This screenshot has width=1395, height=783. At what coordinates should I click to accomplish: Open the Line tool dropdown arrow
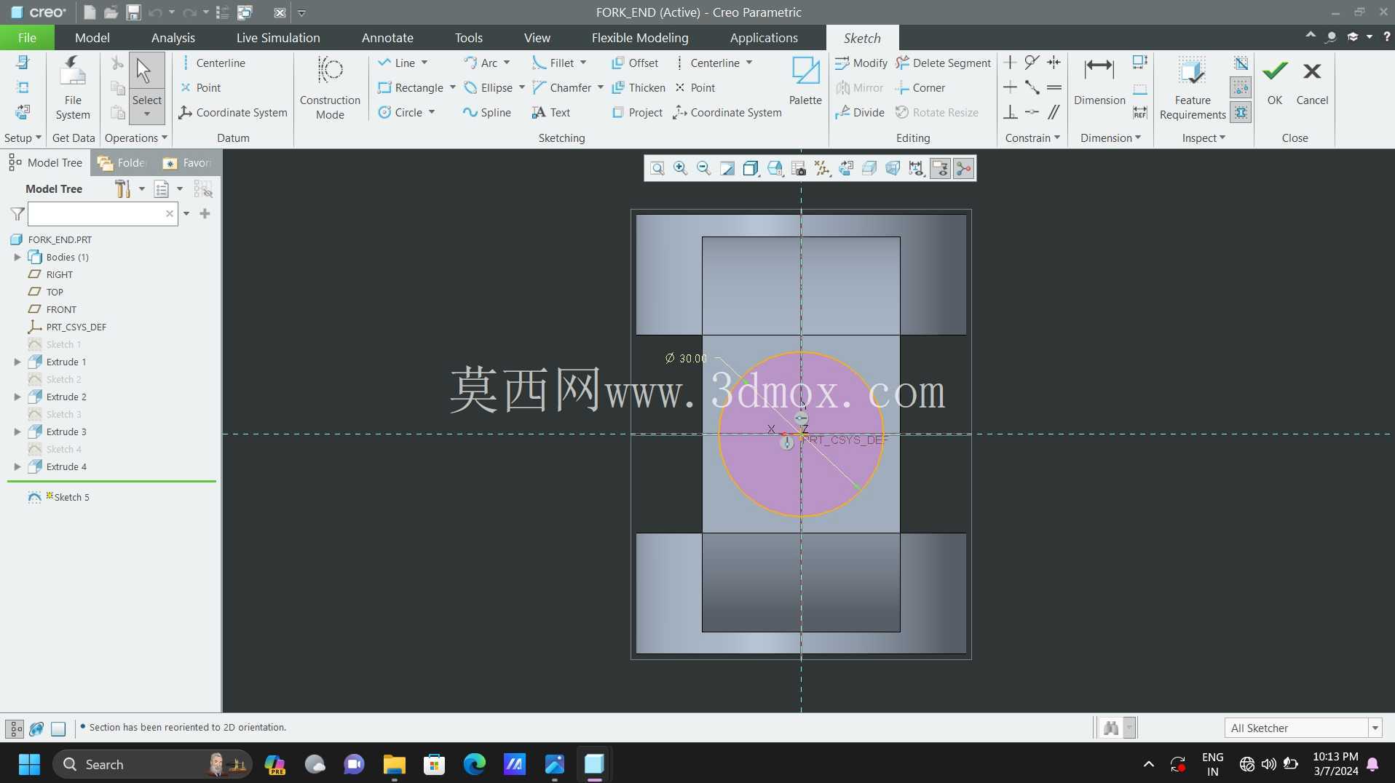tap(424, 63)
